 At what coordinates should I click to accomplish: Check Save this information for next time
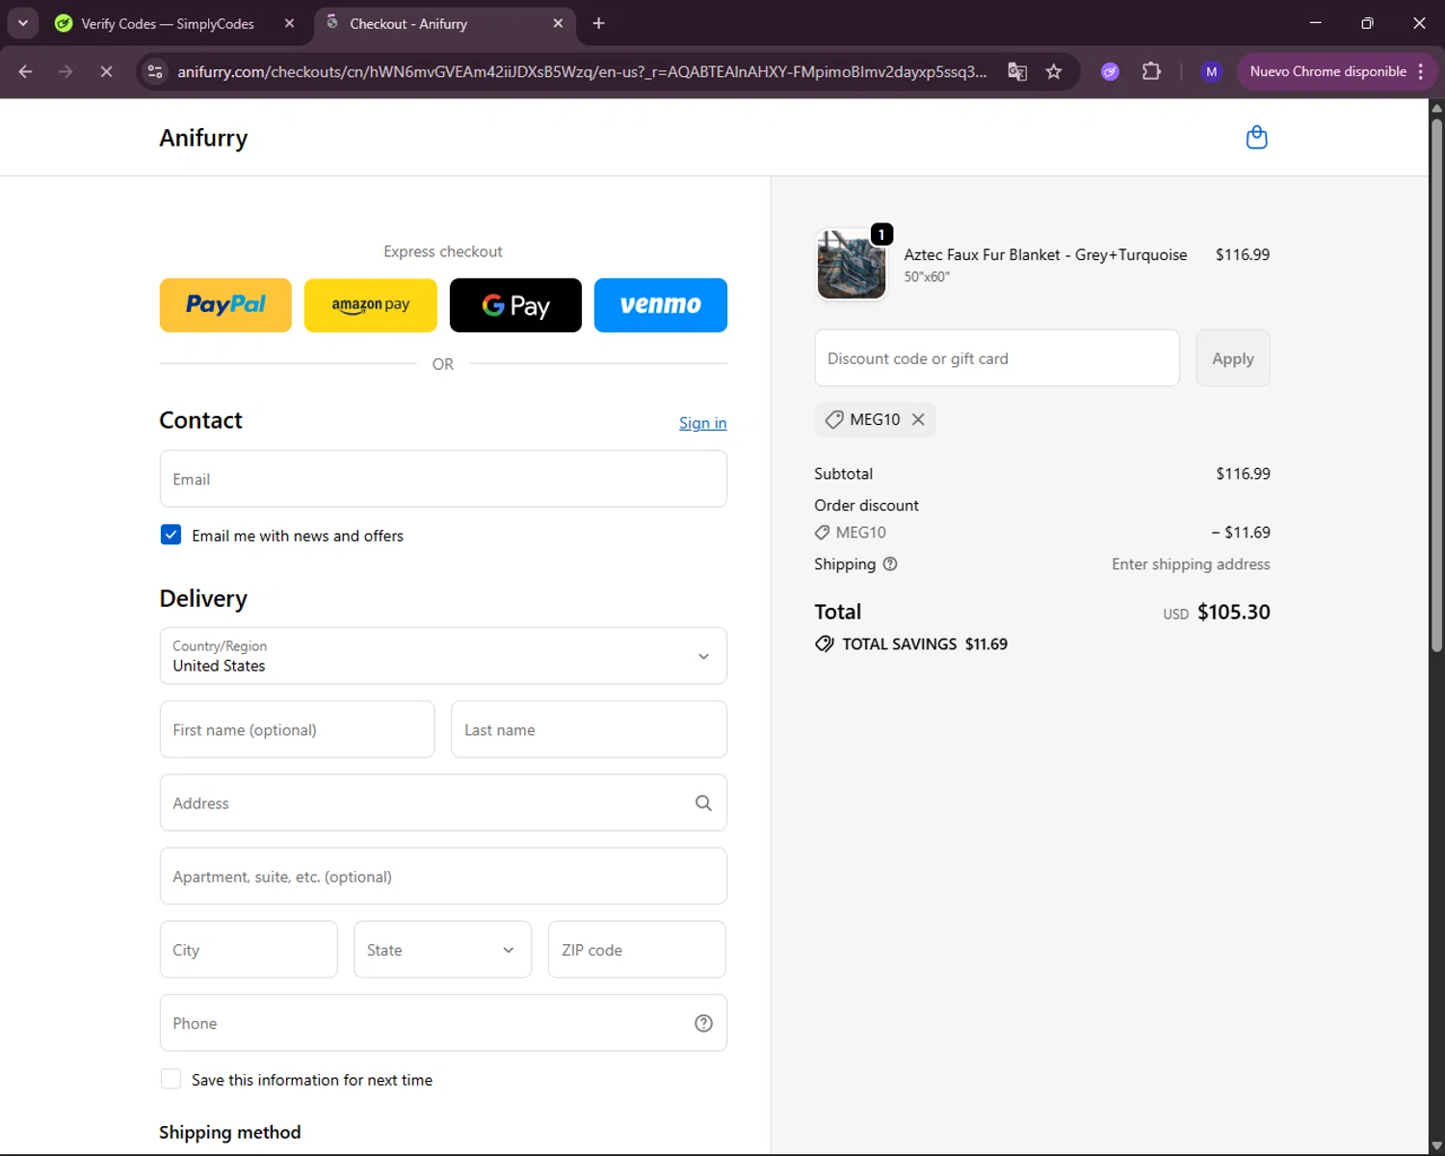click(x=171, y=1079)
